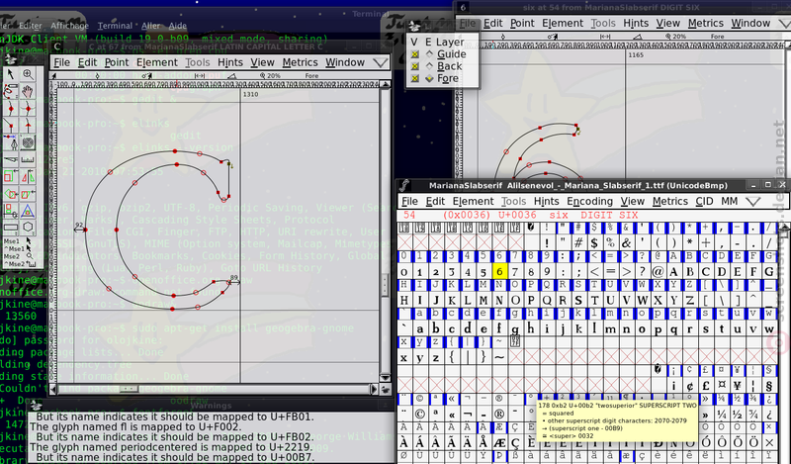Image resolution: width=791 pixels, height=464 pixels.
Task: Select the Rotate selection tool
Action: (x=11, y=194)
